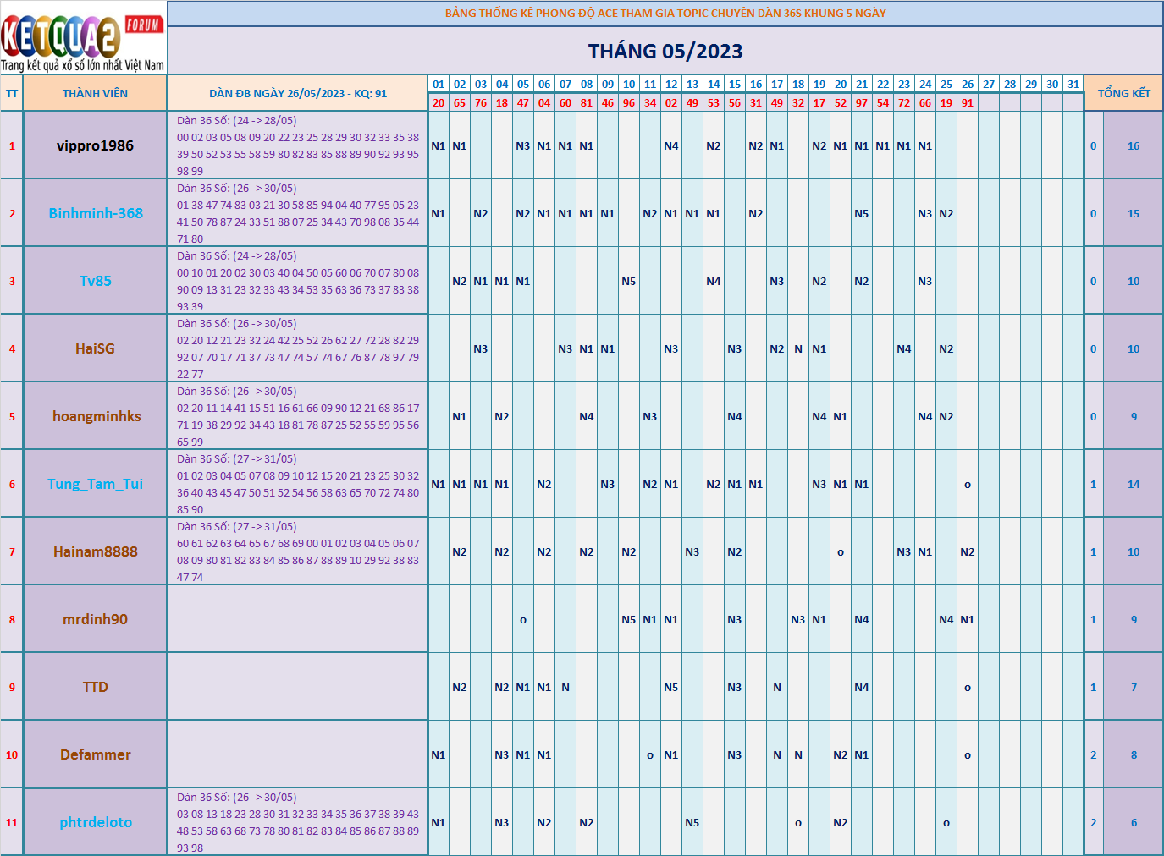Click result 91 under day 26

tap(968, 102)
